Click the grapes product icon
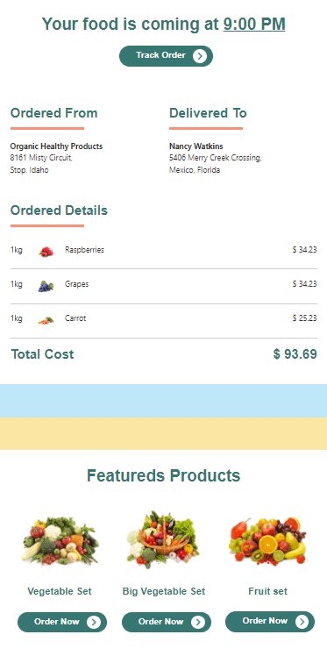This screenshot has width=327, height=656. coord(46,286)
